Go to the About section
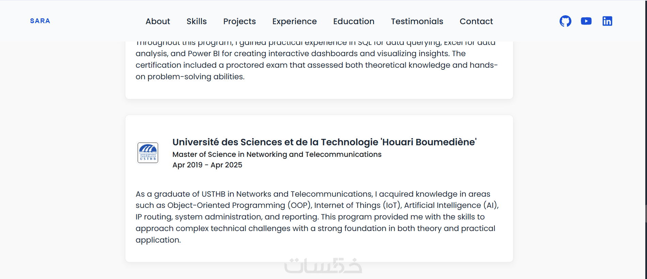This screenshot has width=647, height=279. [158, 21]
